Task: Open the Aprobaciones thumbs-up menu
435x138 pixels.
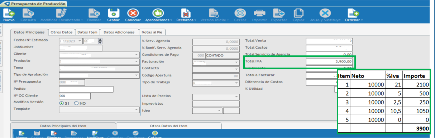Action: pos(158,13)
